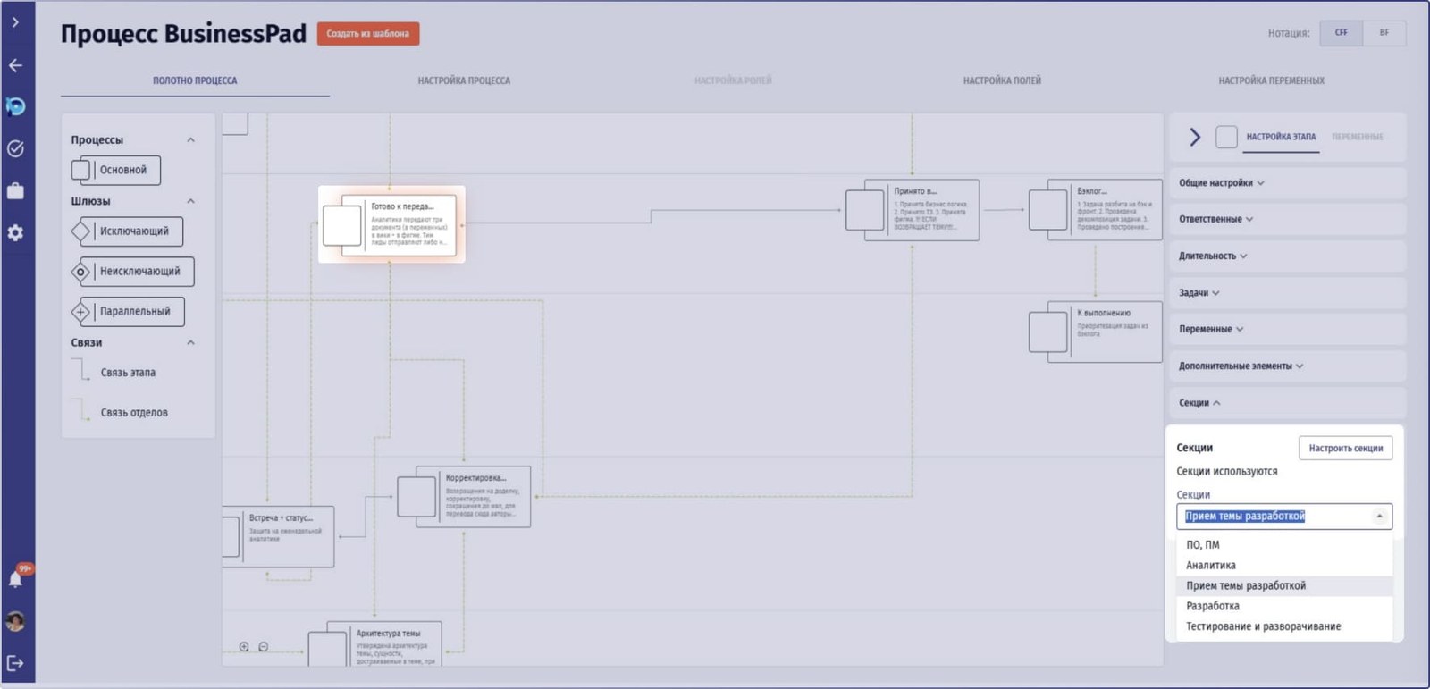The image size is (1430, 689).
Task: Select the Корректировка... stage node
Action: [464, 496]
